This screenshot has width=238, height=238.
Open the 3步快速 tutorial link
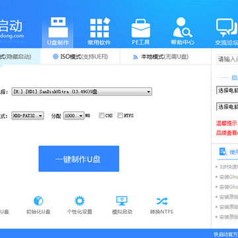229,167
